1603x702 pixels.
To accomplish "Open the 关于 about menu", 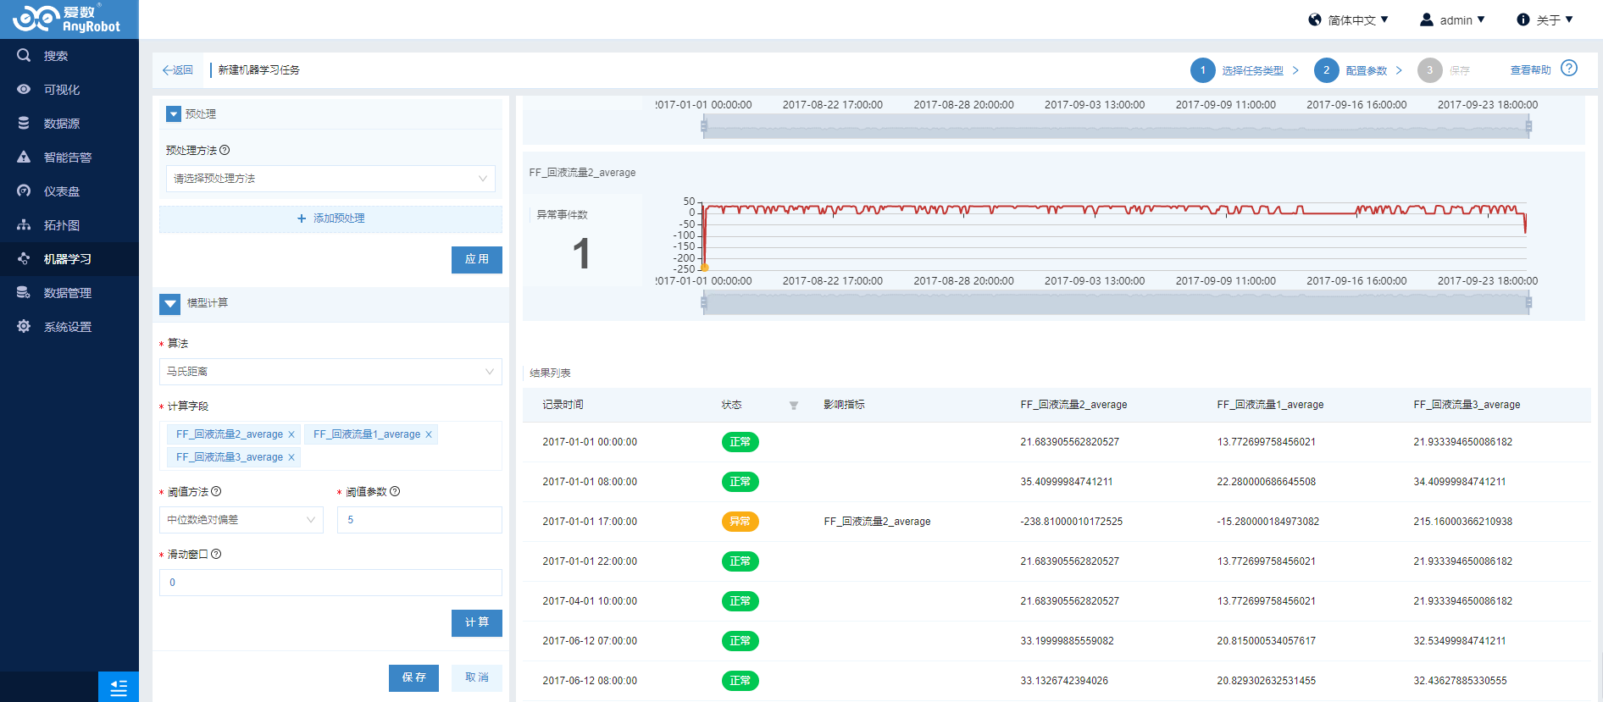I will pyautogui.click(x=1545, y=20).
